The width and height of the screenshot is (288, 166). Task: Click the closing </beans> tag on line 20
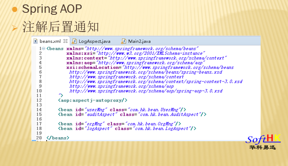58,138
